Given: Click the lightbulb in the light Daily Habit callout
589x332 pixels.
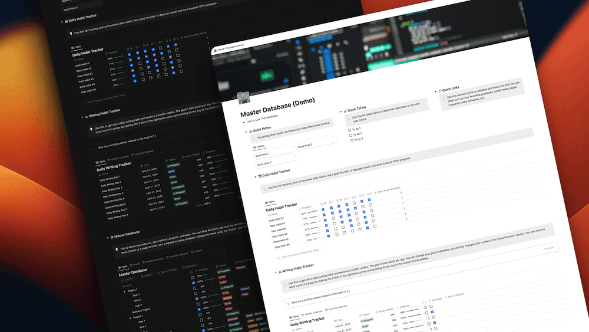Looking at the screenshot, I should [264, 188].
